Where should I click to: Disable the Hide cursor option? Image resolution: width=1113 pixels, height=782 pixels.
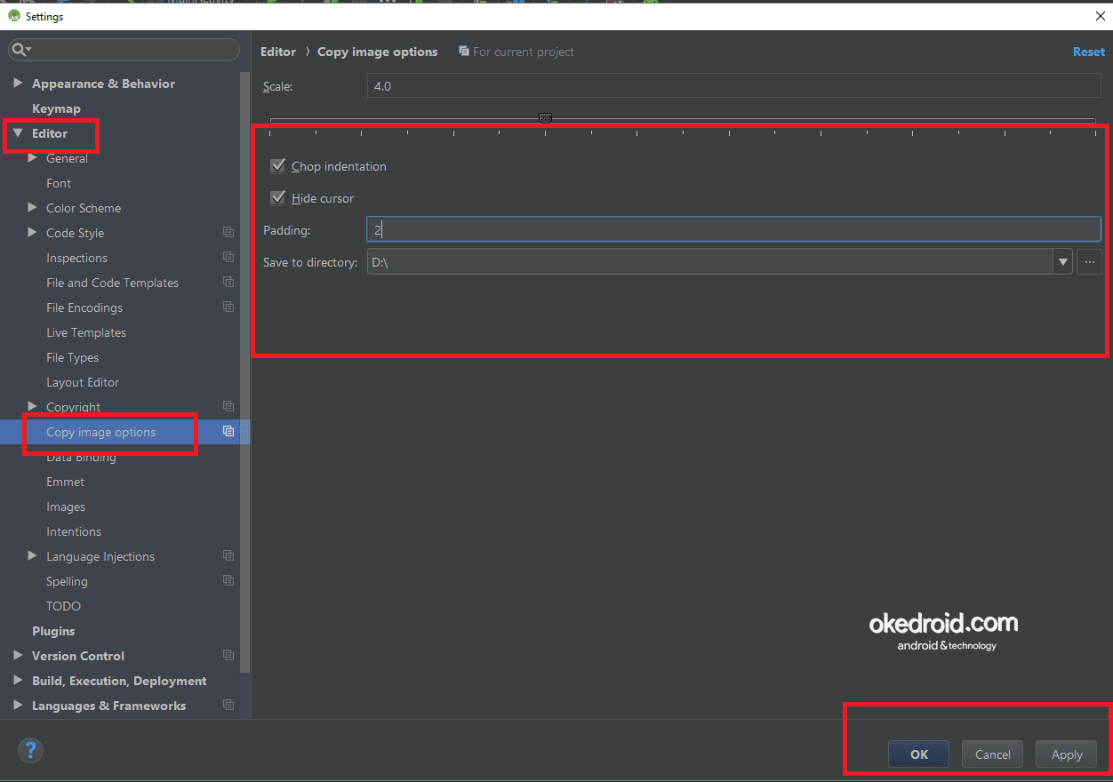[278, 197]
